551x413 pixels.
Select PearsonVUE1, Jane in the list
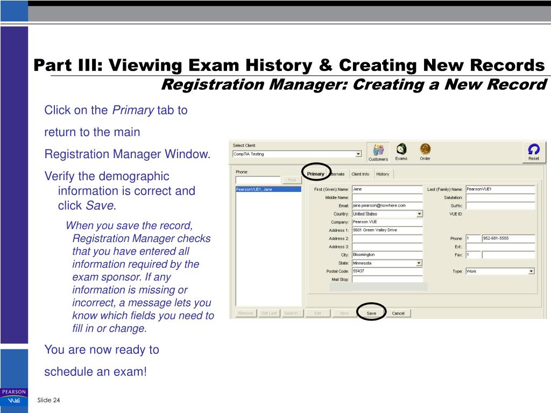(268, 189)
